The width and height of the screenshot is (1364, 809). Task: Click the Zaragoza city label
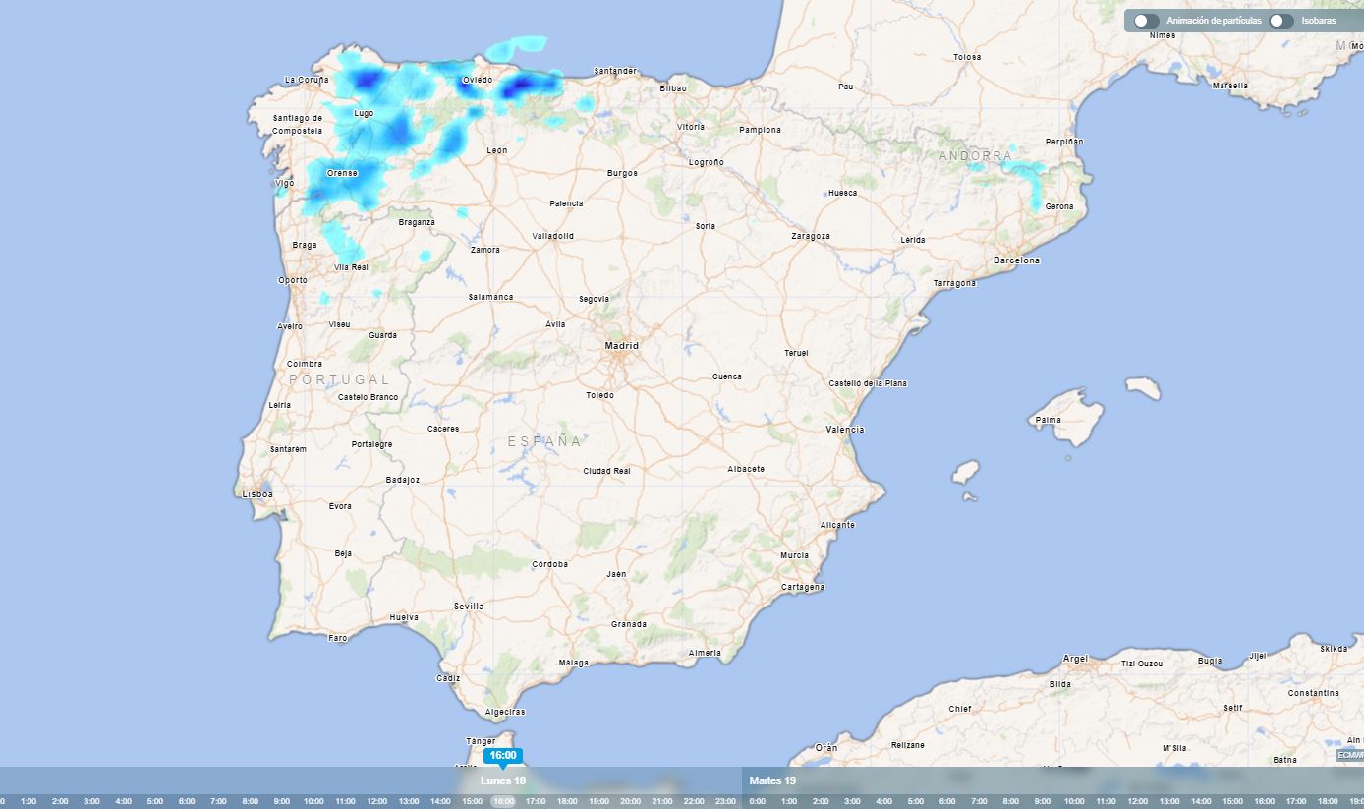point(811,236)
